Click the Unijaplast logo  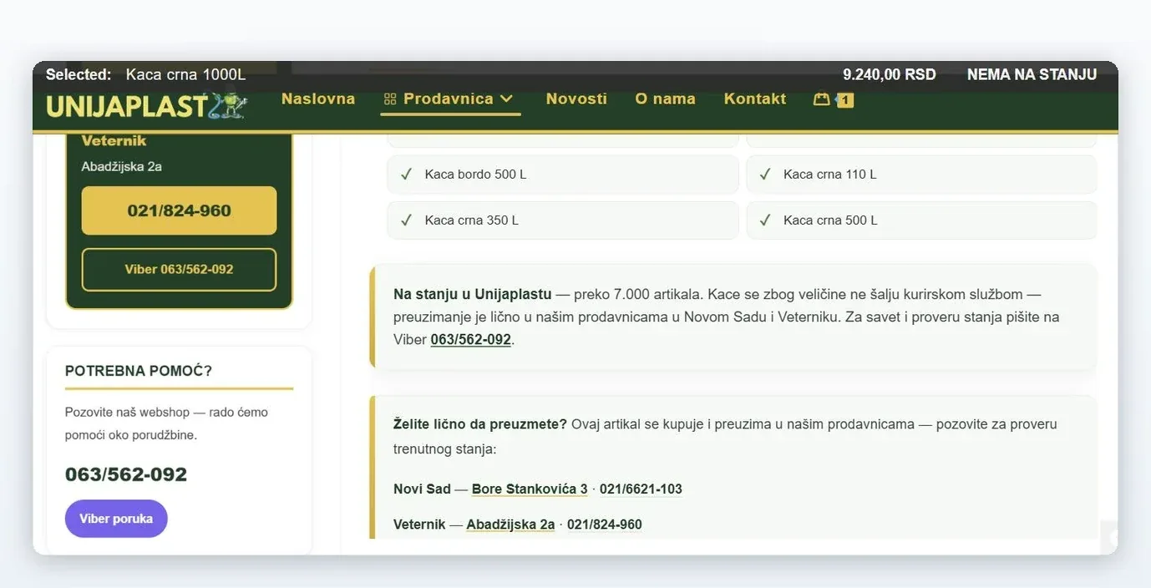pos(147,106)
